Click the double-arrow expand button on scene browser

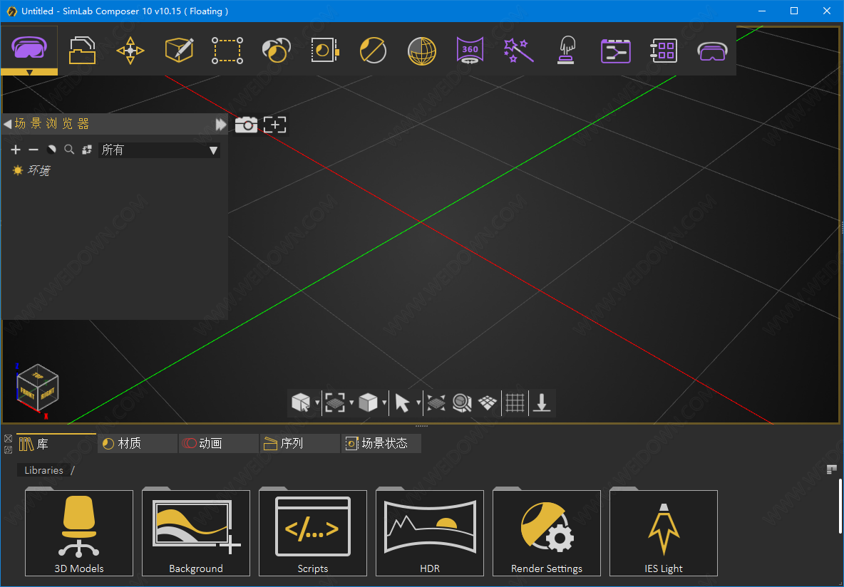[x=221, y=124]
